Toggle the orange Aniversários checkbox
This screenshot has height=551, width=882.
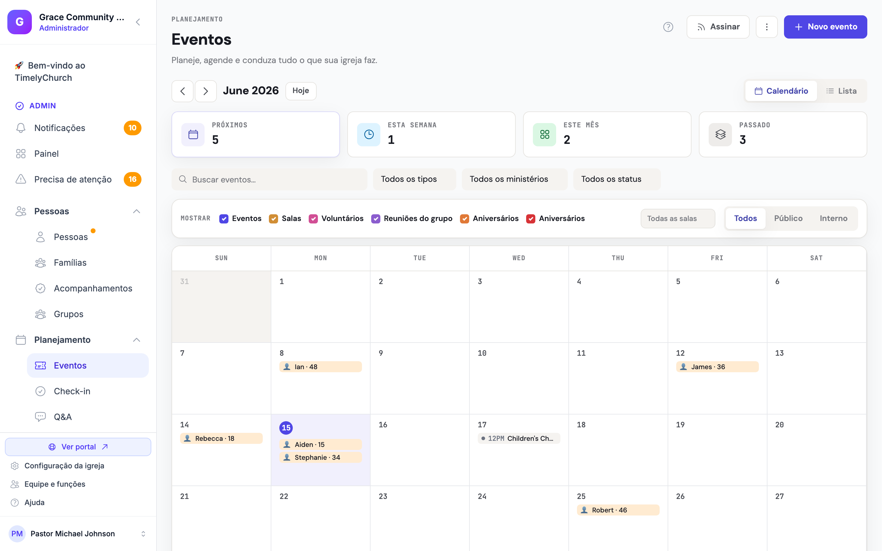[x=464, y=219]
